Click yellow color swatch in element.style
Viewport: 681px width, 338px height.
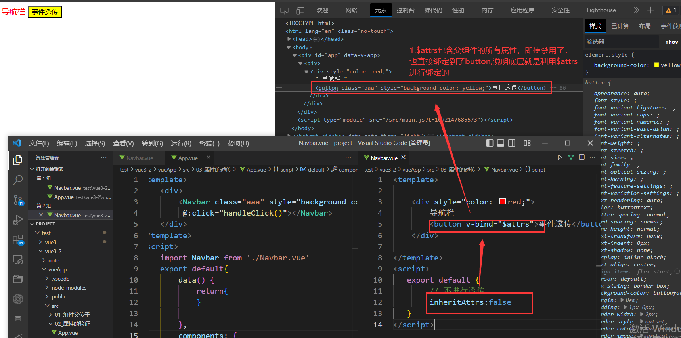[x=656, y=65]
